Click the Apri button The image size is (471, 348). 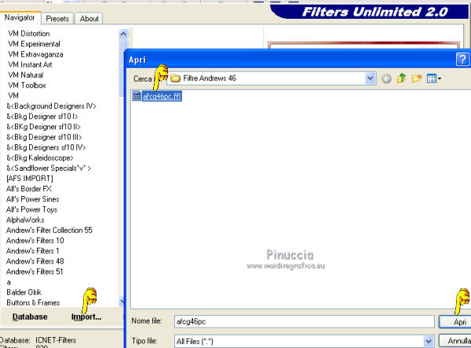455,322
